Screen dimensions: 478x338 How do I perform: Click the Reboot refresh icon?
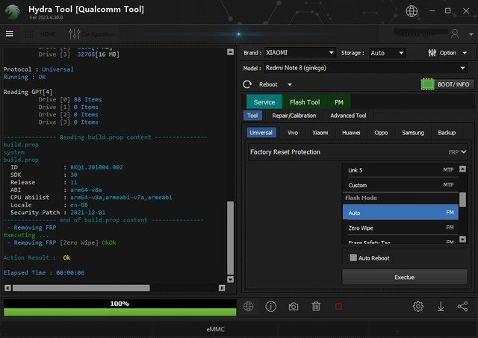pyautogui.click(x=247, y=84)
